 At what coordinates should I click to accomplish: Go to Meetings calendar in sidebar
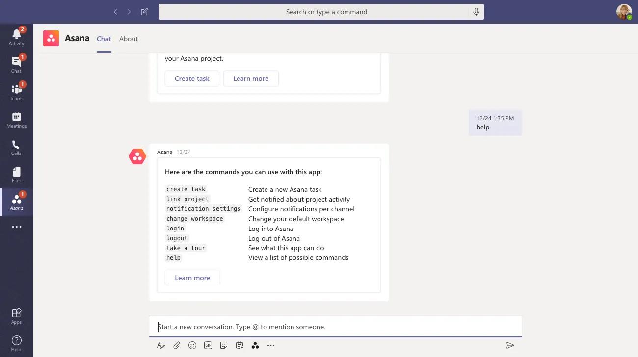(16, 119)
